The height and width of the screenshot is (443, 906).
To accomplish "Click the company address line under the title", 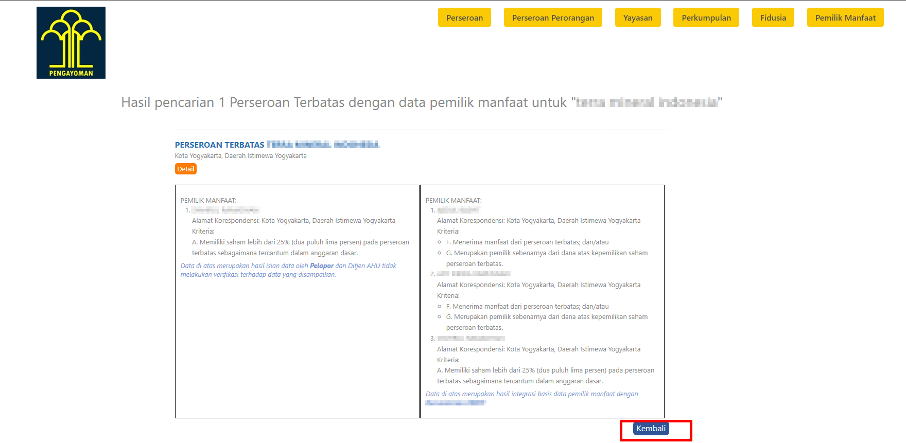I will pyautogui.click(x=240, y=156).
